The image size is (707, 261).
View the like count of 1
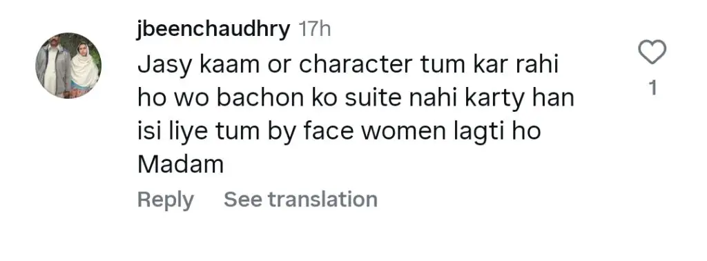652,89
